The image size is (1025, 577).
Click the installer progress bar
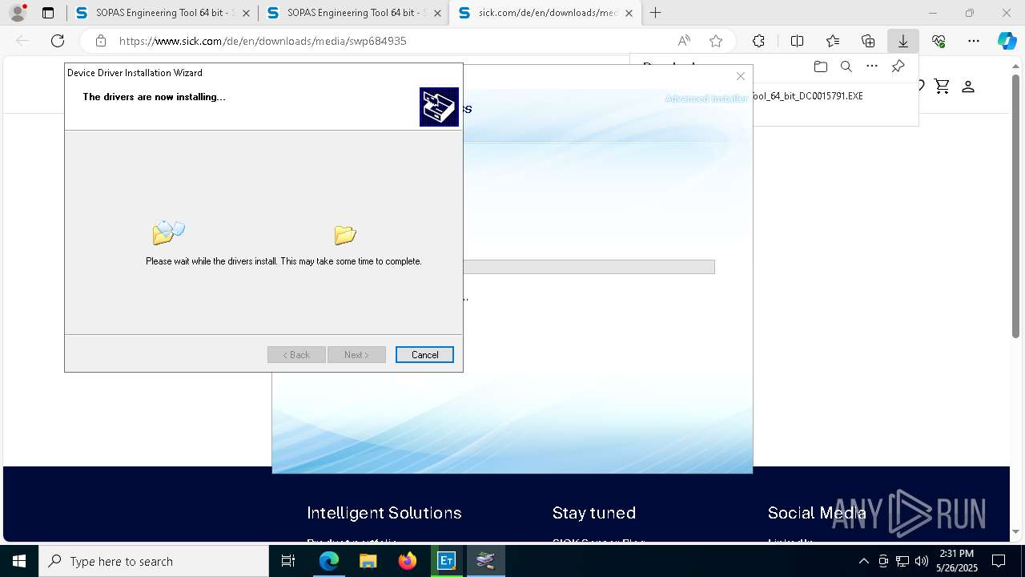point(589,267)
